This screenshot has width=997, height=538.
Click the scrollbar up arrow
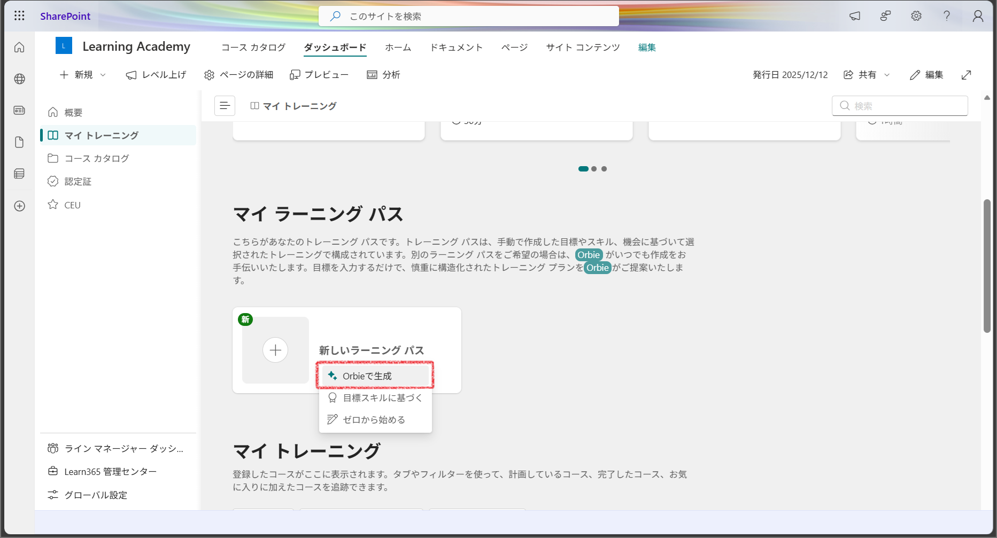click(987, 98)
